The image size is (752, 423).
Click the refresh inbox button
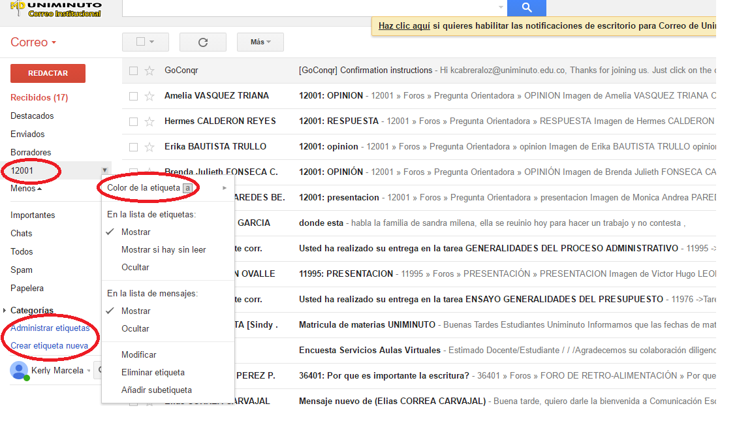pyautogui.click(x=203, y=42)
